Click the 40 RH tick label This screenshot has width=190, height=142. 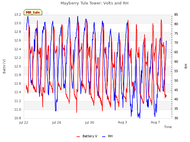coord(176,99)
